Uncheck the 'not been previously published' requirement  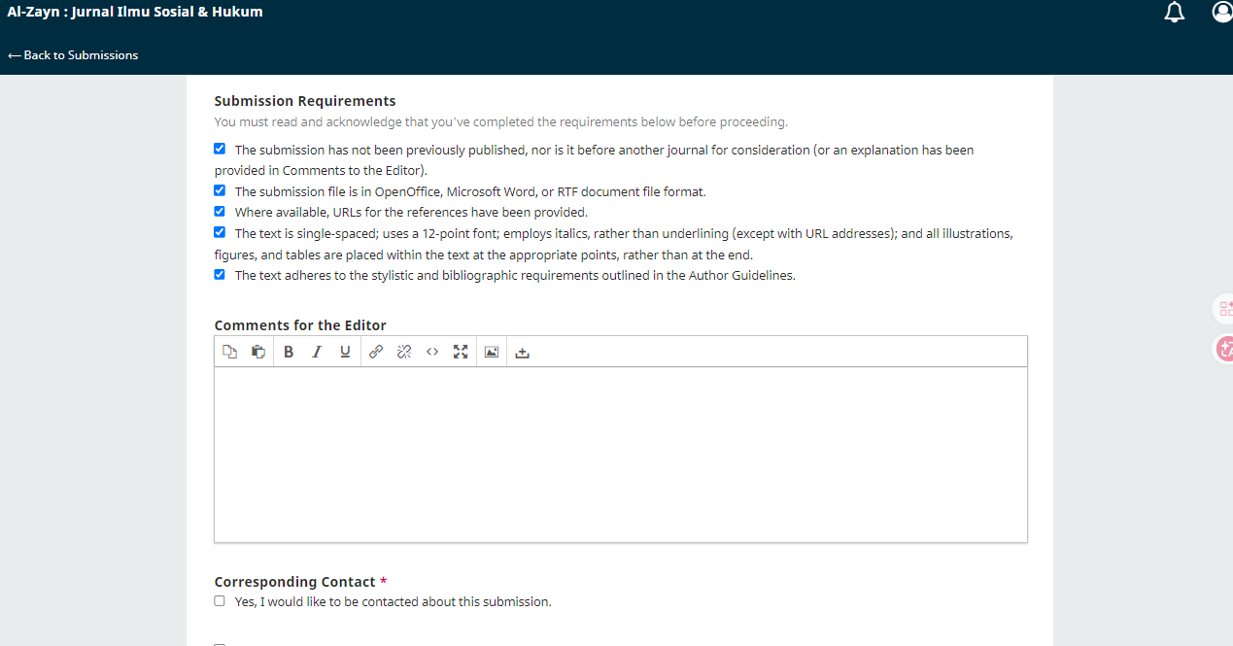pos(220,150)
